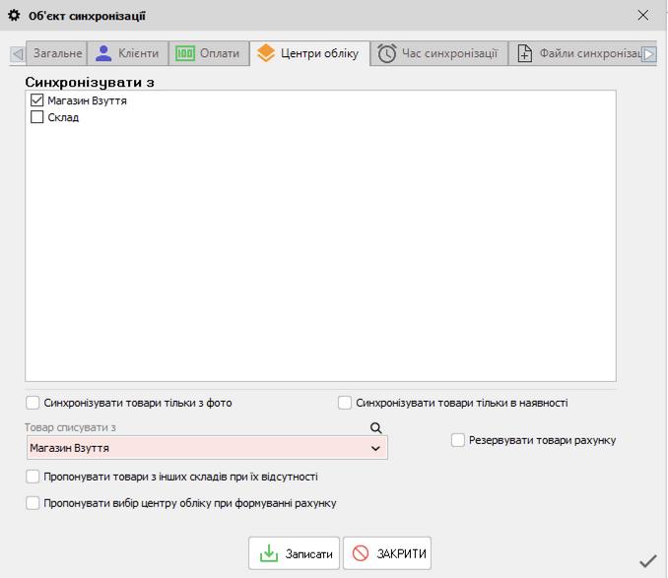Viewport: 668px width, 578px height.
Task: Switch to Час синхронізації tab
Action: (438, 53)
